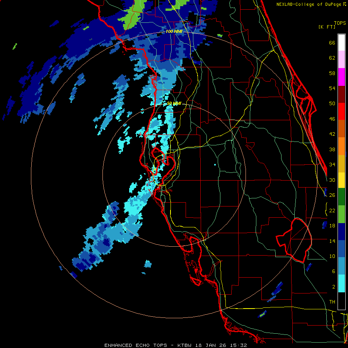
Task: Click the dark red legend swatch
Action: click(x=341, y=94)
